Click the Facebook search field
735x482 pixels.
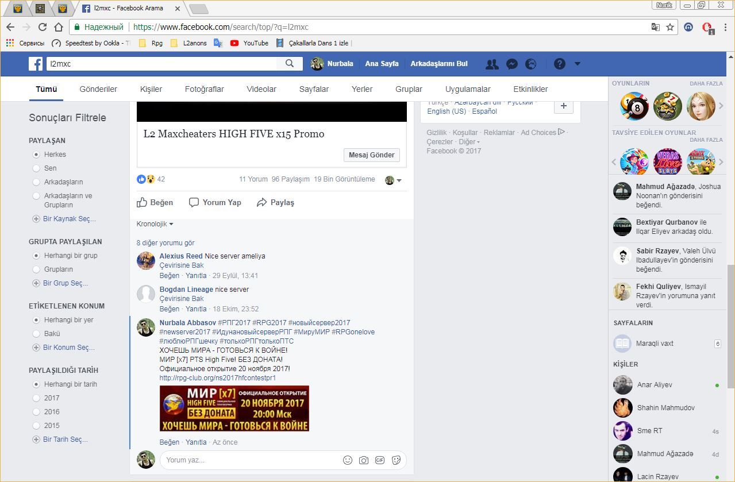click(x=162, y=64)
